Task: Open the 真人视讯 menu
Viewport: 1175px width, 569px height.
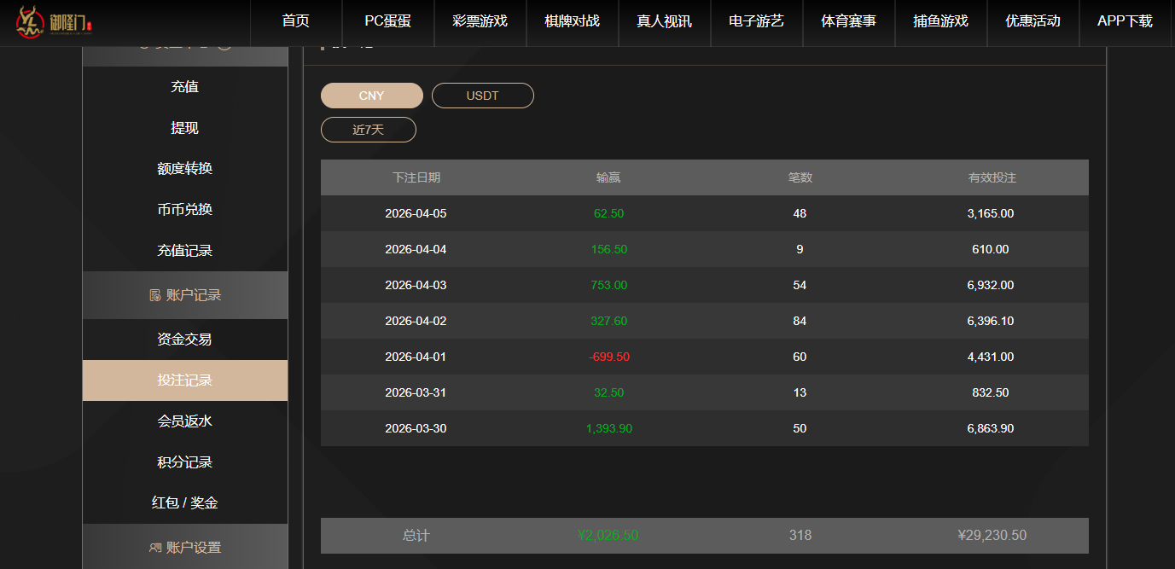Action: (x=664, y=23)
